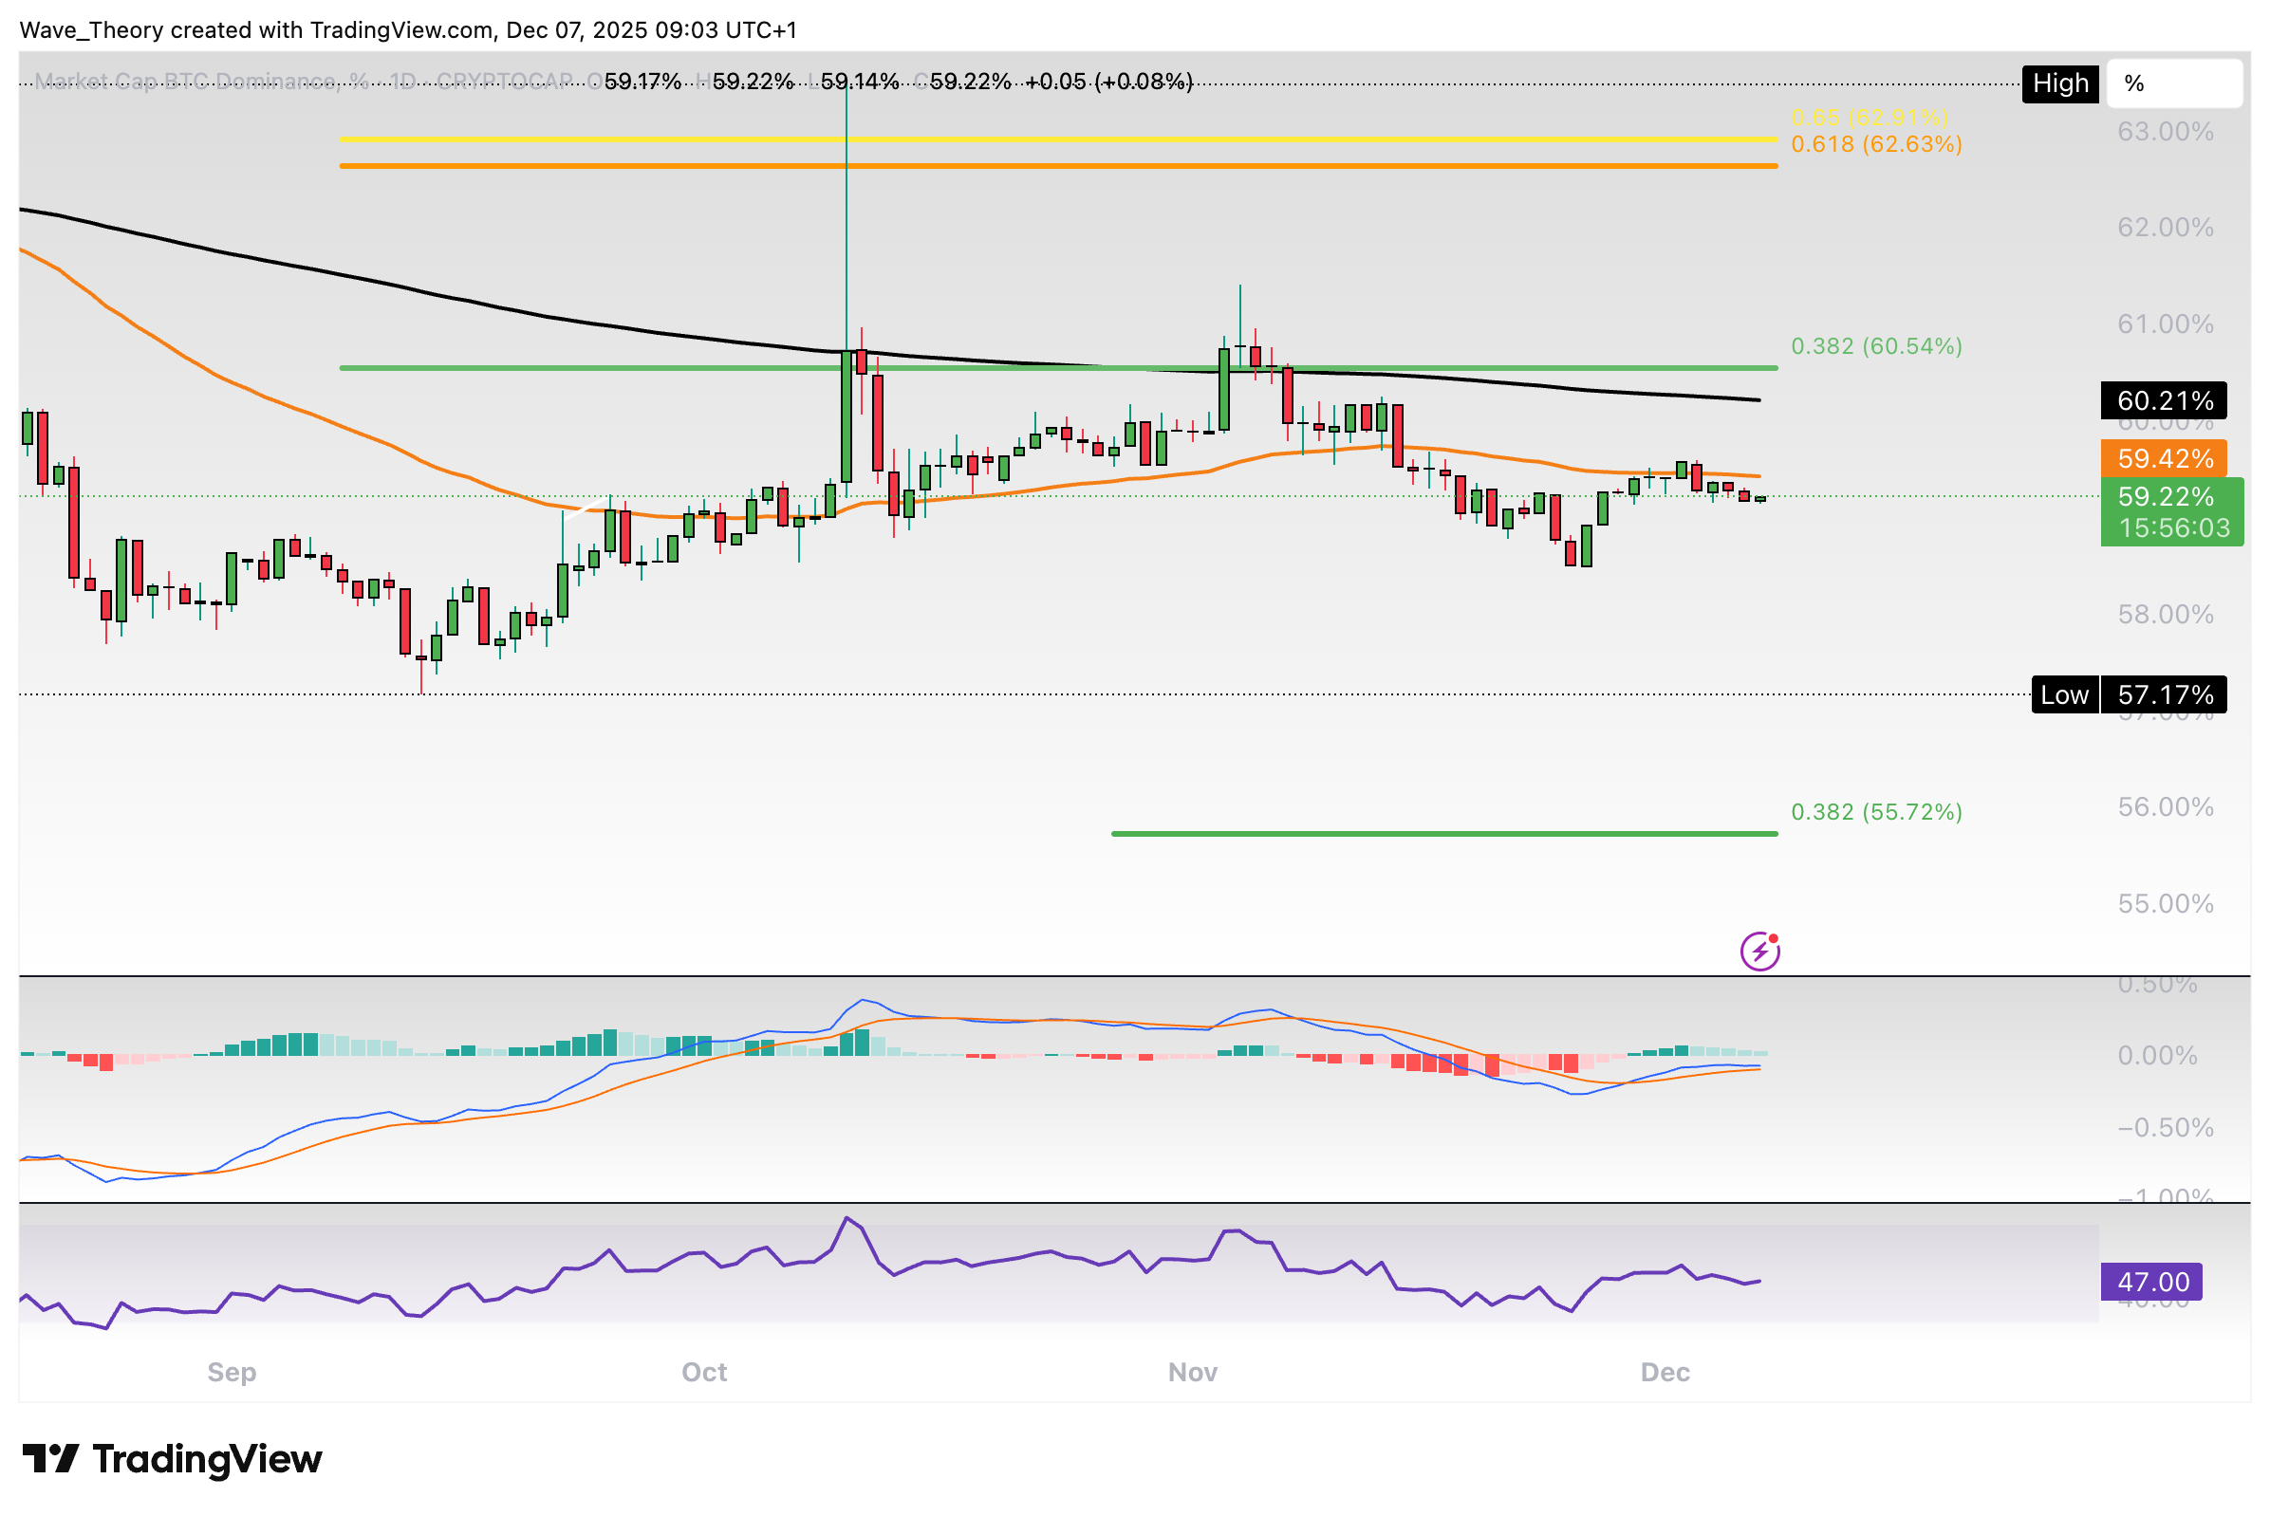Click the TradingView logo at bottom left
This screenshot has width=2270, height=1516.
pyautogui.click(x=172, y=1459)
